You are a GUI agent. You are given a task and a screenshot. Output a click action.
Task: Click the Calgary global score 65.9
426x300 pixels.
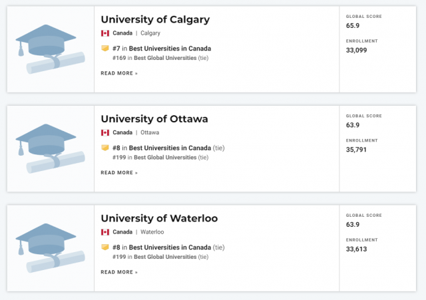pyautogui.click(x=353, y=25)
